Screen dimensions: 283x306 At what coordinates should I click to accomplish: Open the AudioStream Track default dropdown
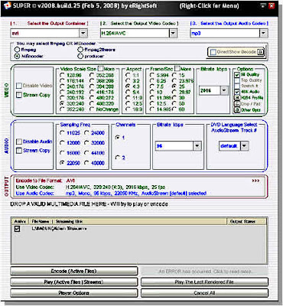(244, 146)
